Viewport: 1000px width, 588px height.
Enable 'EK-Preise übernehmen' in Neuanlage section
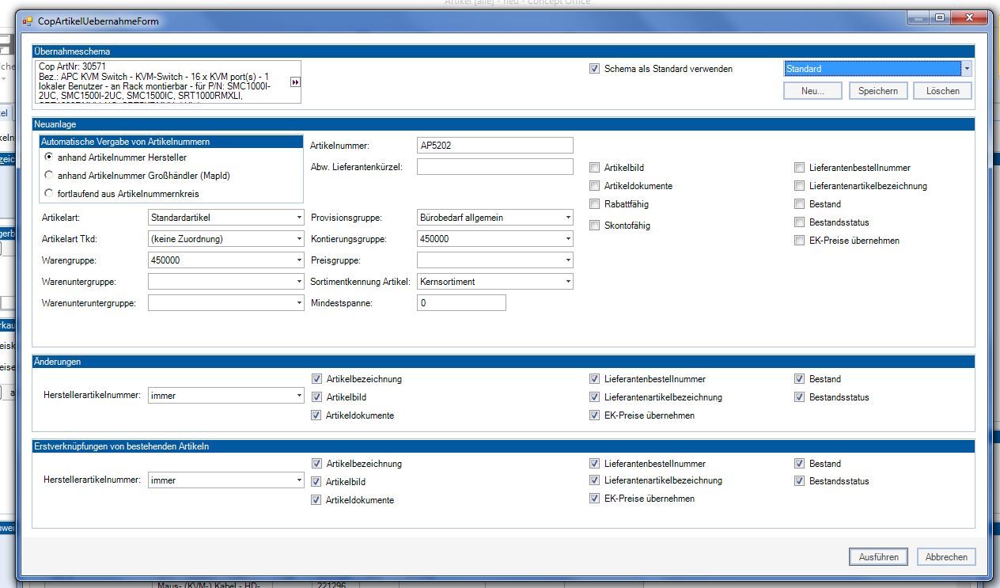[x=800, y=241]
